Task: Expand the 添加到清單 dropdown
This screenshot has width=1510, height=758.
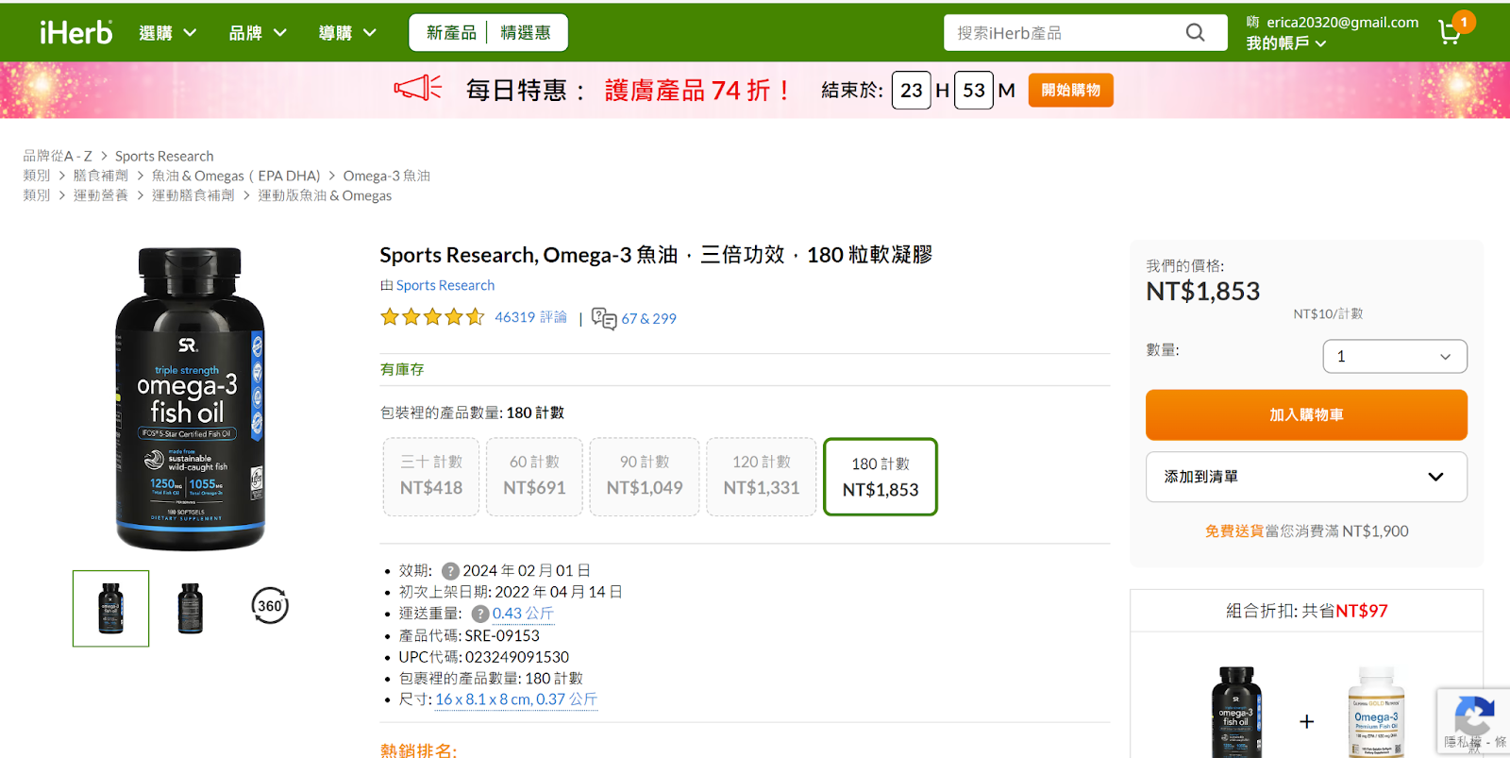Action: click(1306, 477)
